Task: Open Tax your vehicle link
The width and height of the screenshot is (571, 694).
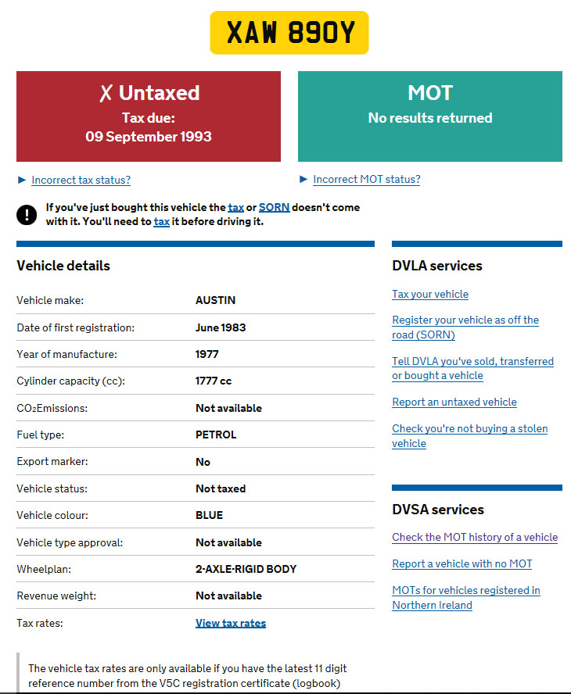Action: tap(430, 295)
